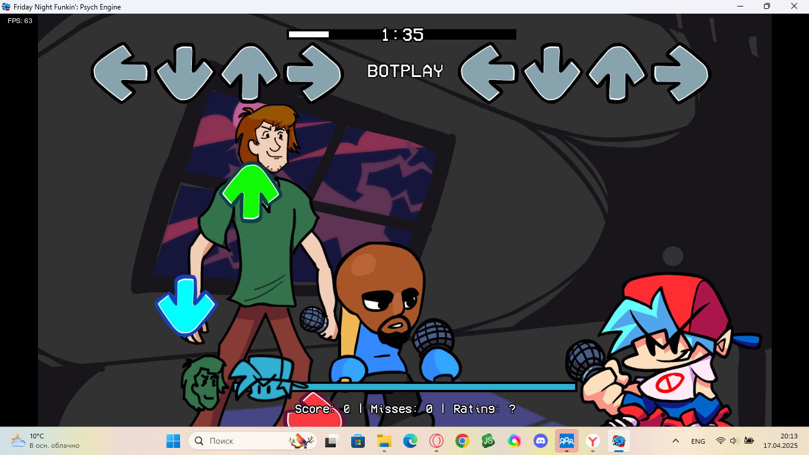Open Discord from the taskbar

point(541,441)
